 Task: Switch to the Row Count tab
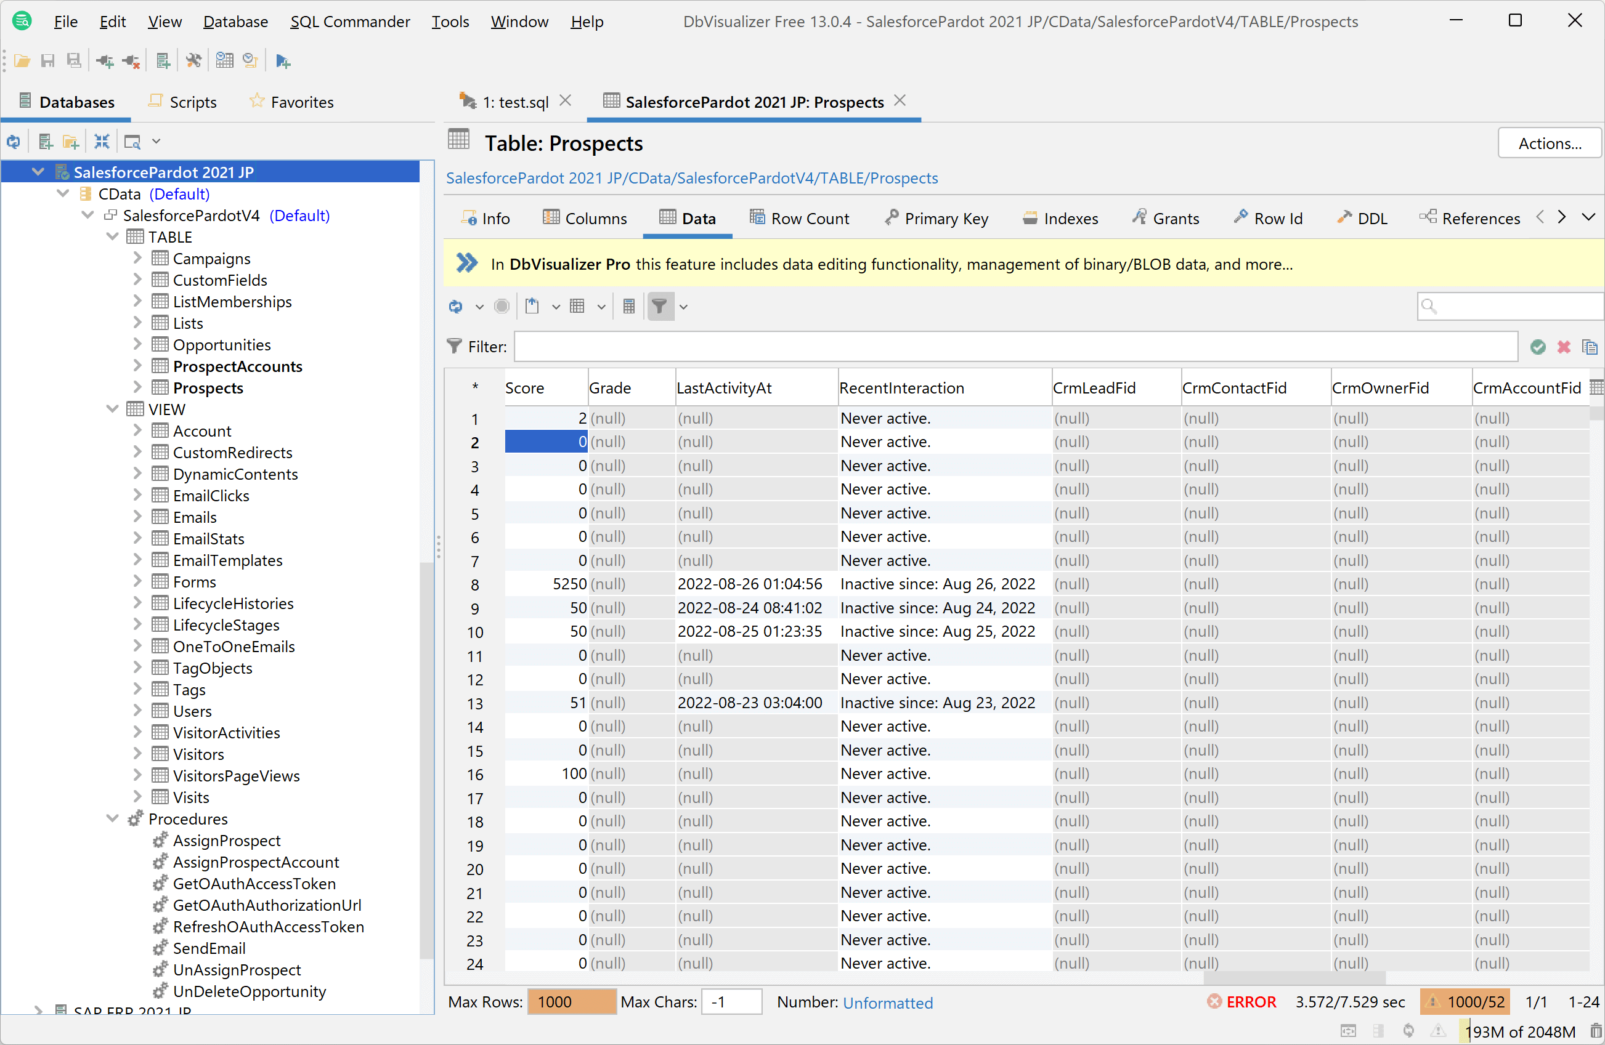[800, 219]
